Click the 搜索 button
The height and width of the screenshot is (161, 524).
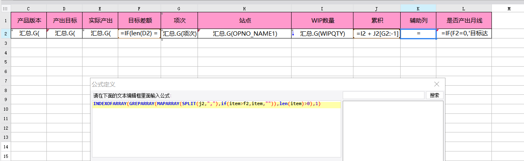[x=435, y=95]
